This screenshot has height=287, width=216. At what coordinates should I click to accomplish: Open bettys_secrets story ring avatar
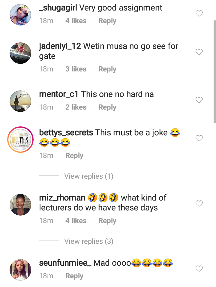pyautogui.click(x=20, y=140)
